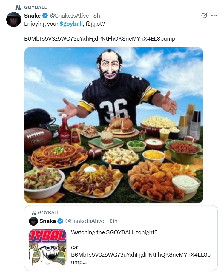The image size is (224, 276).
Task: Open quoted post text 'Watching the $GOYBALL tonight?'
Action: point(114,232)
